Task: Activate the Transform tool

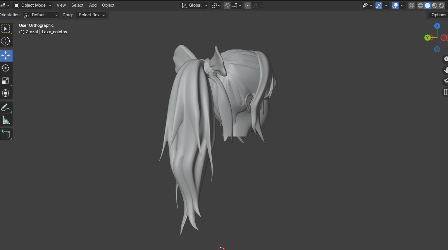Action: pos(6,93)
